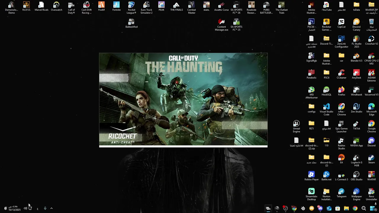Open the SignalRgb desktop shortcut
The width and height of the screenshot is (379, 213).
coord(311,57)
